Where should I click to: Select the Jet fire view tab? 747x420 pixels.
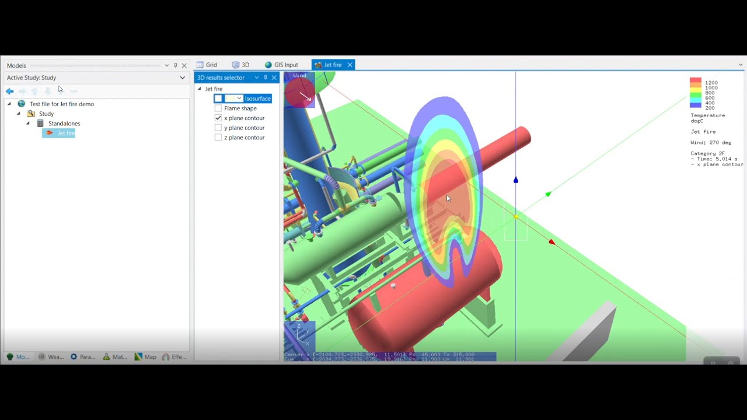pyautogui.click(x=333, y=65)
